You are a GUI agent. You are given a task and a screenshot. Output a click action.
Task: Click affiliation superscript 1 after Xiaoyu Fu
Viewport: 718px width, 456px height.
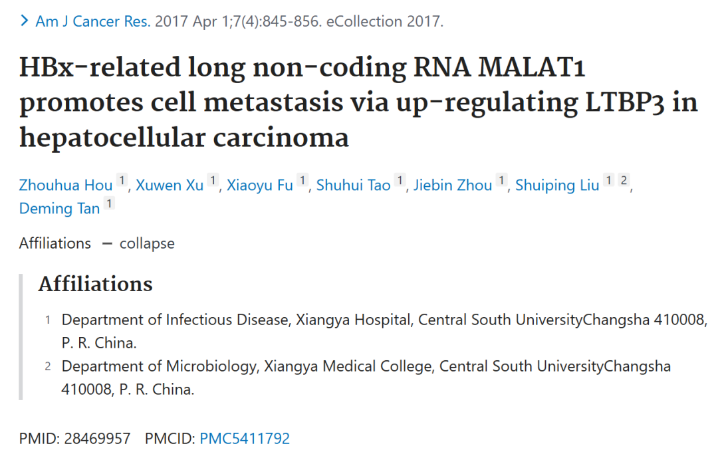click(302, 180)
